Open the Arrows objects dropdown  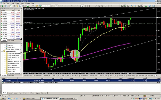tap(112, 6)
